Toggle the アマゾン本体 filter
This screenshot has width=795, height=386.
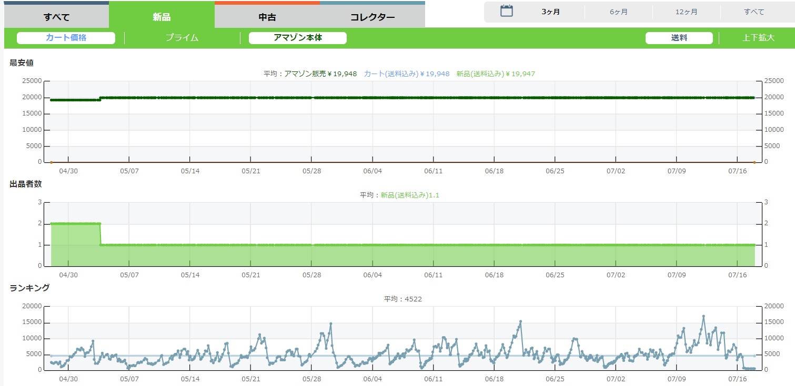pyautogui.click(x=297, y=38)
